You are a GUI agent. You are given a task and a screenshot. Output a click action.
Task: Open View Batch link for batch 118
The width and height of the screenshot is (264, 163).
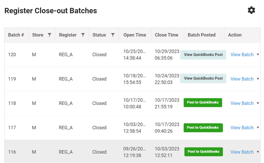click(x=242, y=103)
